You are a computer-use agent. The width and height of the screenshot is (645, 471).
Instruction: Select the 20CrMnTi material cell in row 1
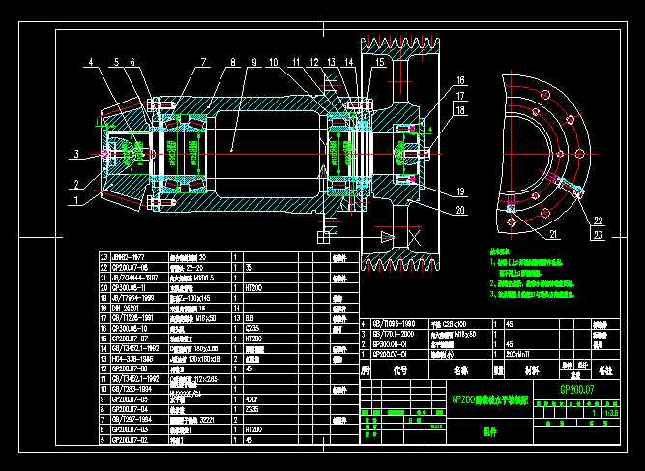coord(517,354)
